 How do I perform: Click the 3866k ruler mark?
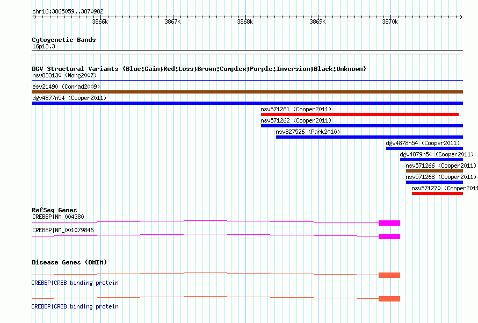[x=100, y=21]
